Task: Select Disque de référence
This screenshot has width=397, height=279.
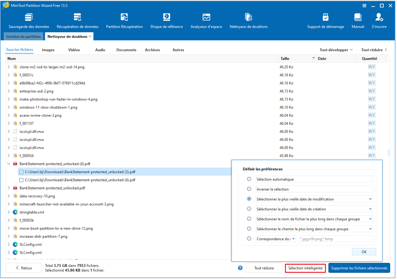Action: [167, 20]
